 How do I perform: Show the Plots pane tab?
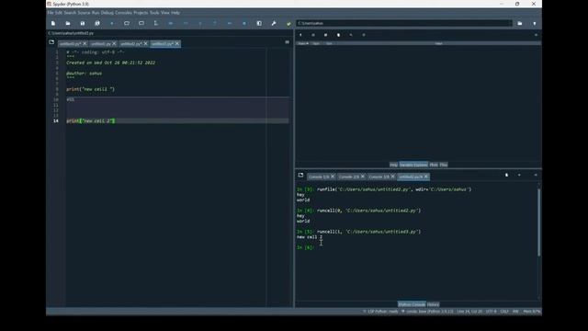pos(434,165)
